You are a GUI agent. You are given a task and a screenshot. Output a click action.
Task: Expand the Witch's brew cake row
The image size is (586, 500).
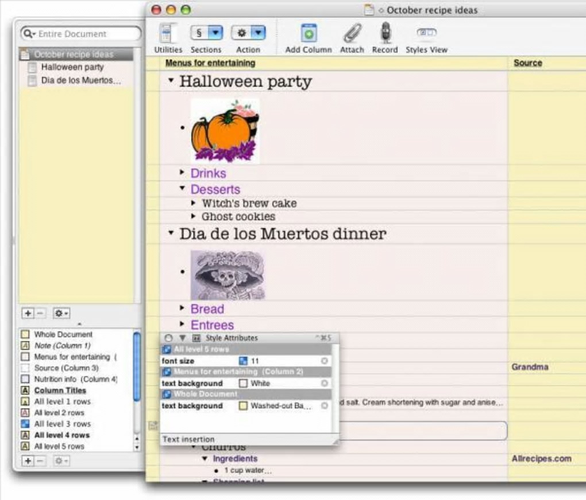pos(193,203)
